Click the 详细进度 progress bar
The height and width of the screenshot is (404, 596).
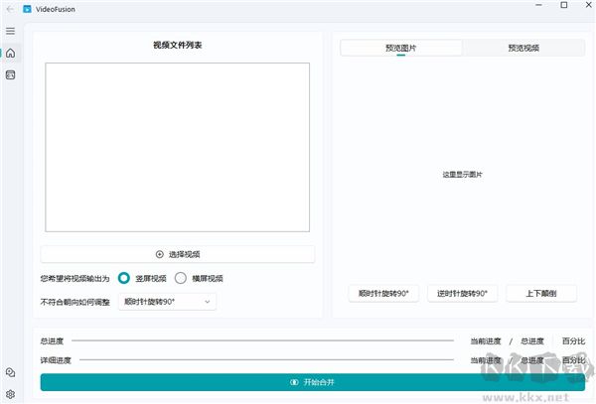click(x=266, y=359)
